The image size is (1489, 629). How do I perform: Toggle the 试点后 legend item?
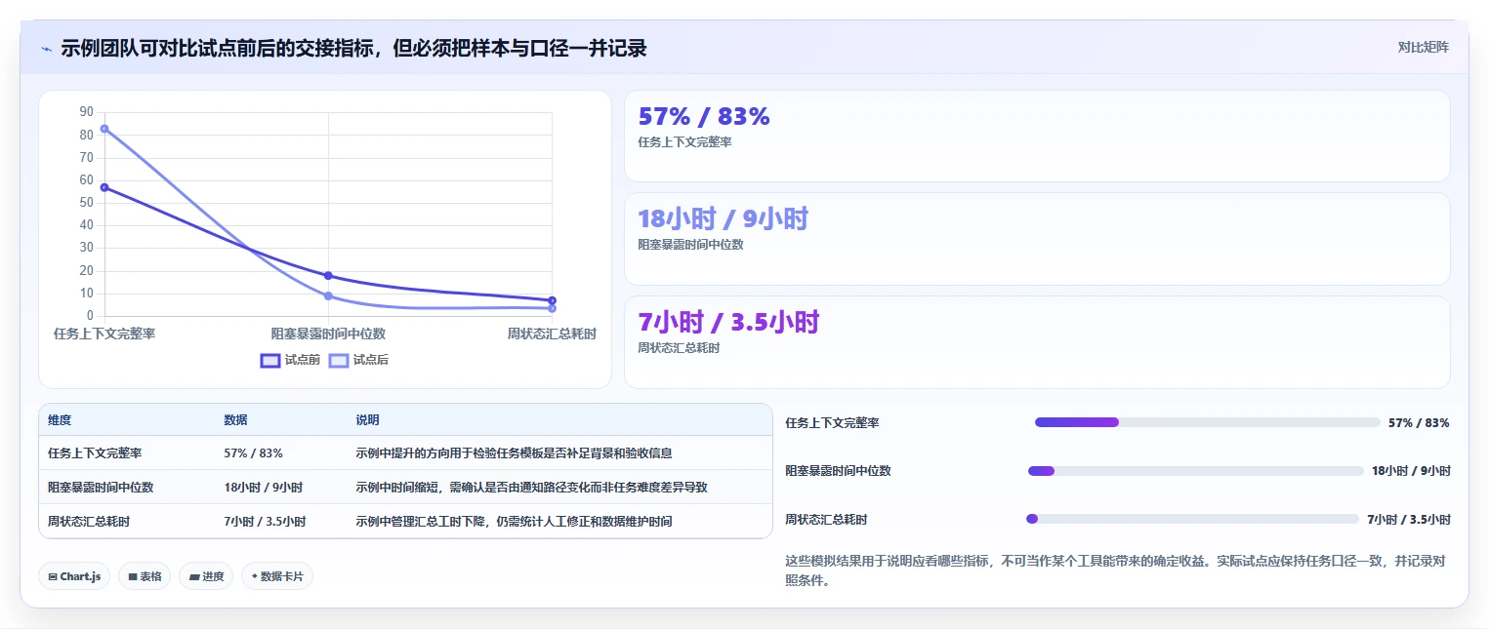[x=358, y=360]
